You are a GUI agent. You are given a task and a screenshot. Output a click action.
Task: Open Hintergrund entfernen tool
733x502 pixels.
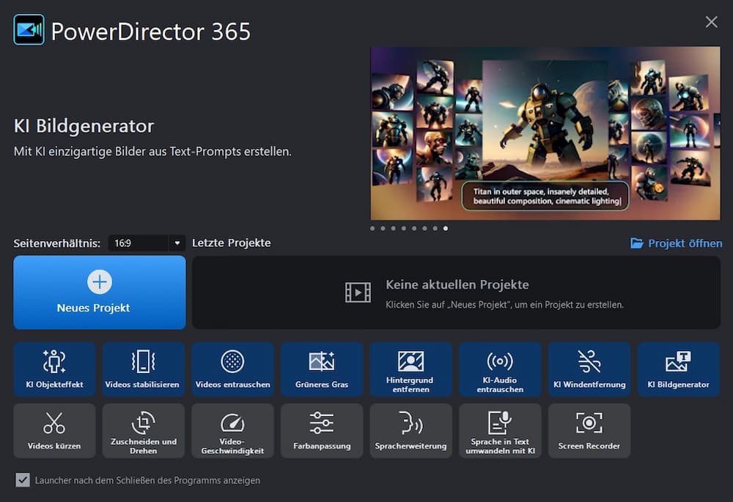click(x=411, y=369)
